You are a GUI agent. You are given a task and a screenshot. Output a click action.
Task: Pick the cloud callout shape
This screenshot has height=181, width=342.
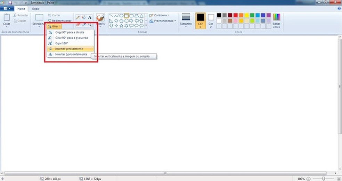pyautogui.click(x=141, y=25)
